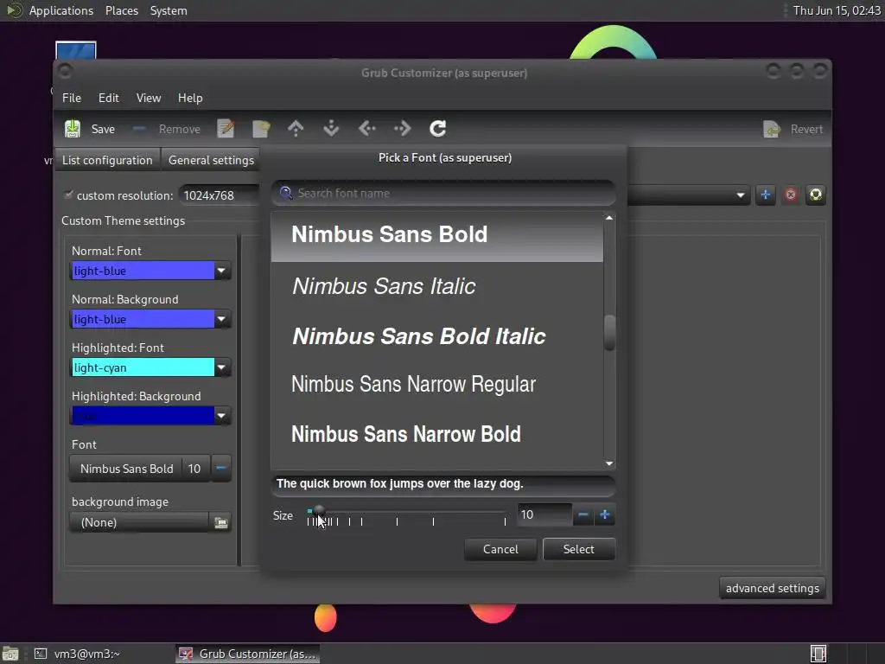Click the blue plus add theme icon
This screenshot has height=664, width=885.
coord(766,195)
